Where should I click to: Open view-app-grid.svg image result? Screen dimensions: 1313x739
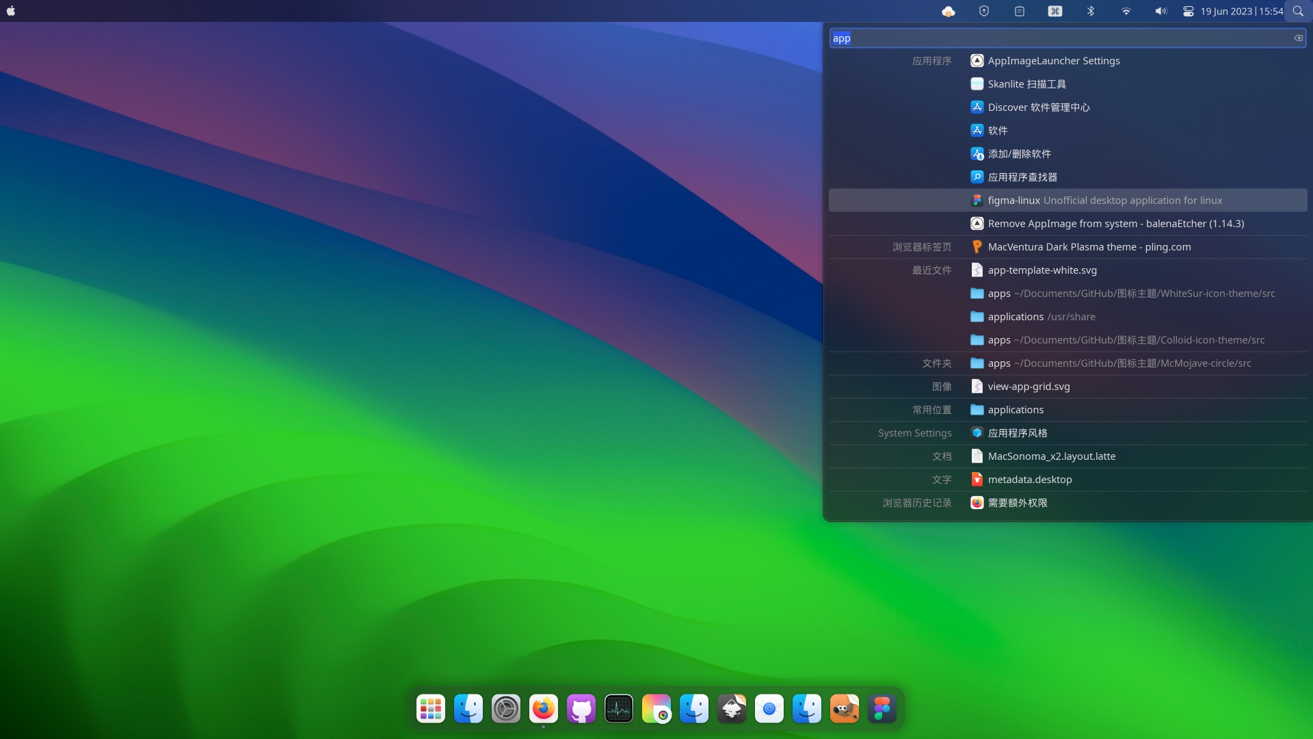pyautogui.click(x=1067, y=387)
